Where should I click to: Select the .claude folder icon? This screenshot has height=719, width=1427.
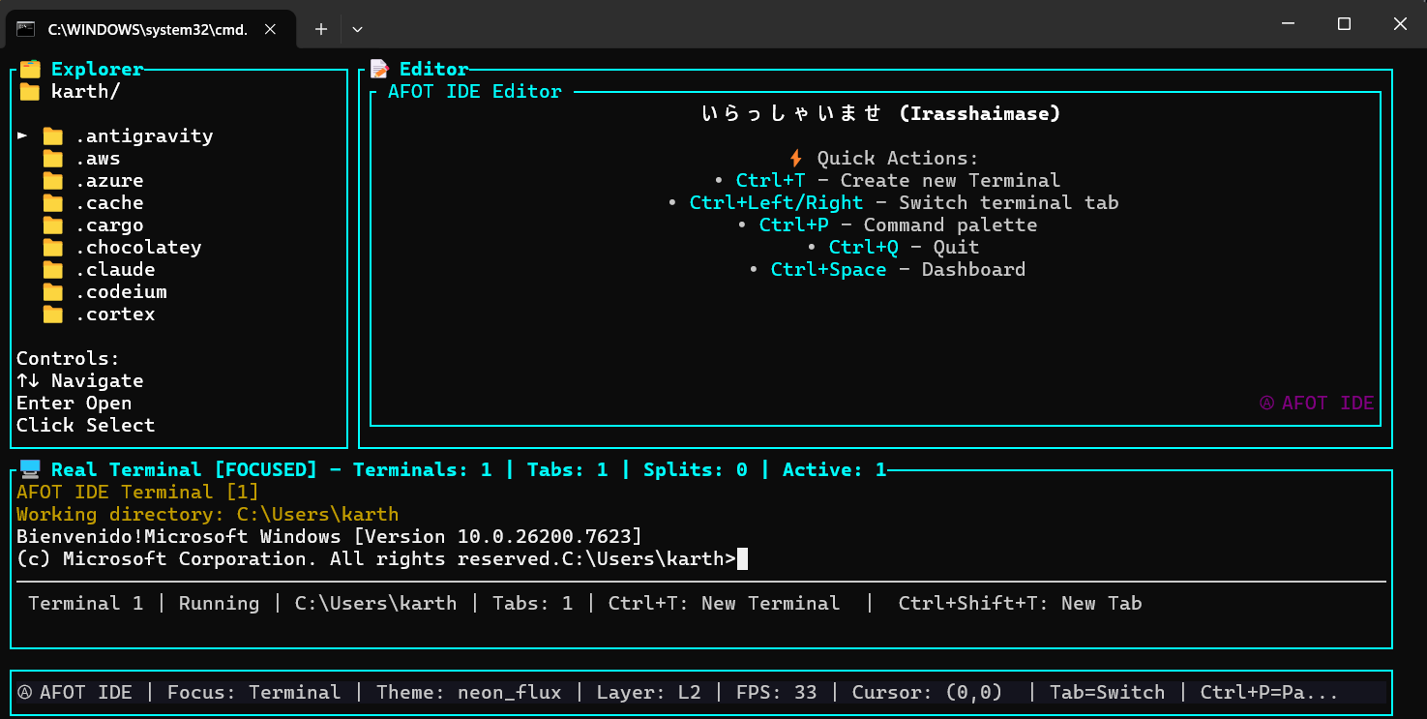53,269
